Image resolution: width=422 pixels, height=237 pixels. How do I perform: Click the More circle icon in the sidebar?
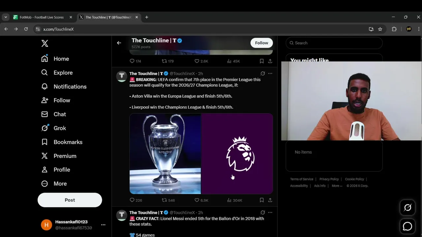pos(45,184)
